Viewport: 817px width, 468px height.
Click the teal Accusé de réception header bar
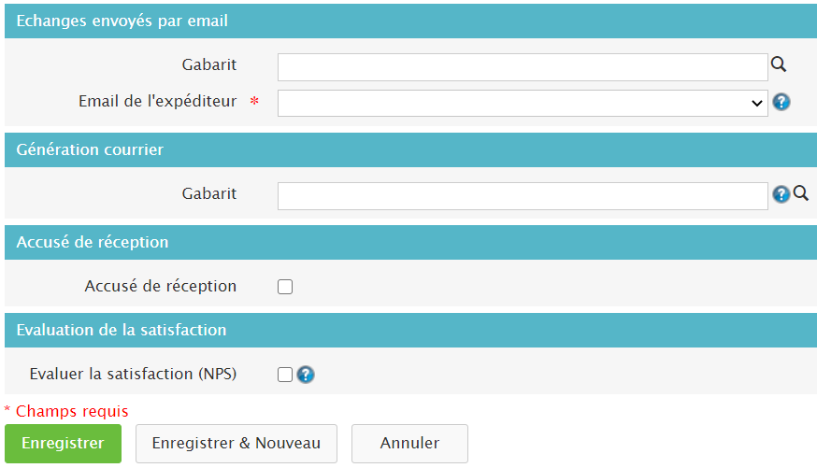(x=410, y=243)
